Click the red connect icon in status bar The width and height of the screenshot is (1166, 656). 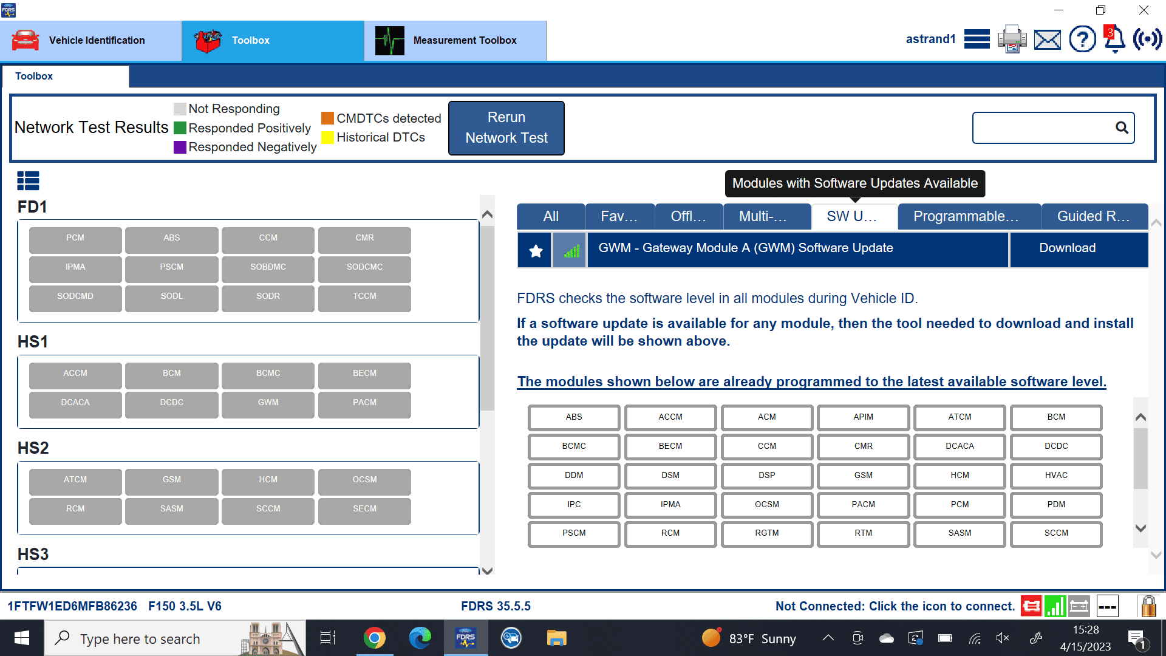click(1031, 606)
